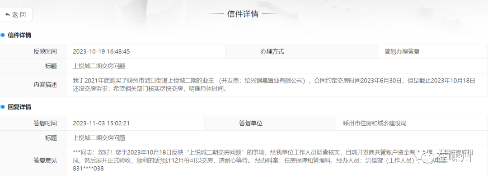Click the content description starting 我于2021年底购买了

pos(274,85)
